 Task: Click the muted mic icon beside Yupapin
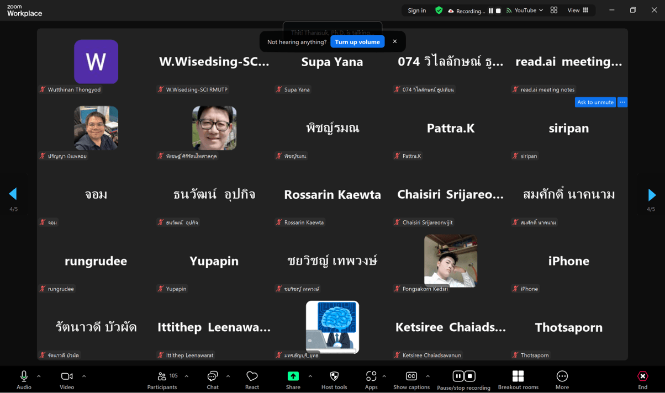click(x=161, y=289)
